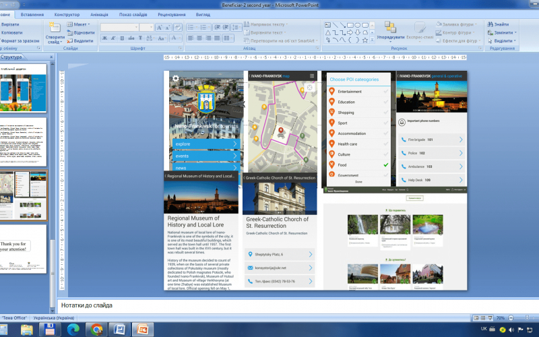This screenshot has height=337, width=539.
Task: Align text left in paragraph group
Action: 191,38
